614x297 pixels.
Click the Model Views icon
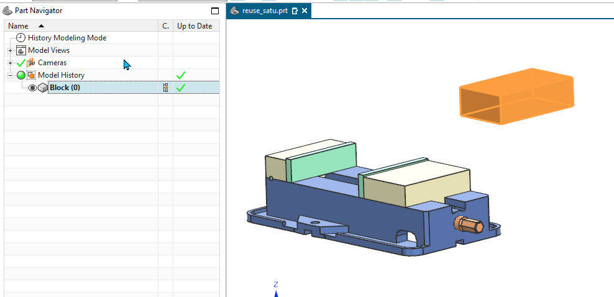[x=21, y=50]
